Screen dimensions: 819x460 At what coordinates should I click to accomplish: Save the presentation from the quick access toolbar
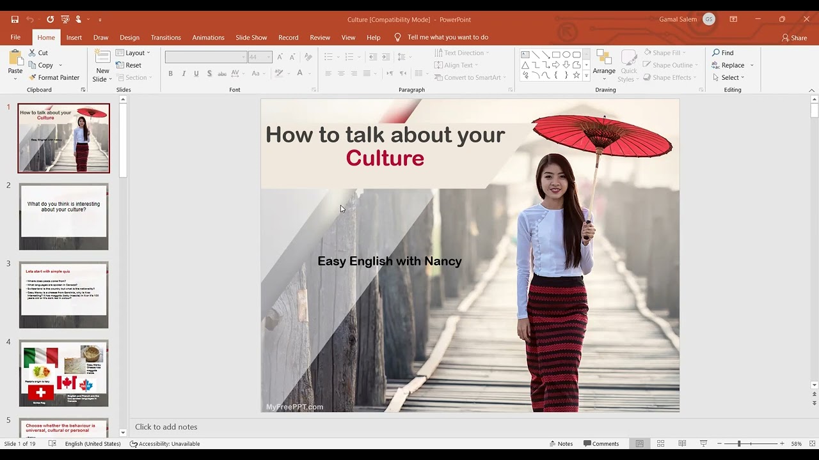[15, 19]
